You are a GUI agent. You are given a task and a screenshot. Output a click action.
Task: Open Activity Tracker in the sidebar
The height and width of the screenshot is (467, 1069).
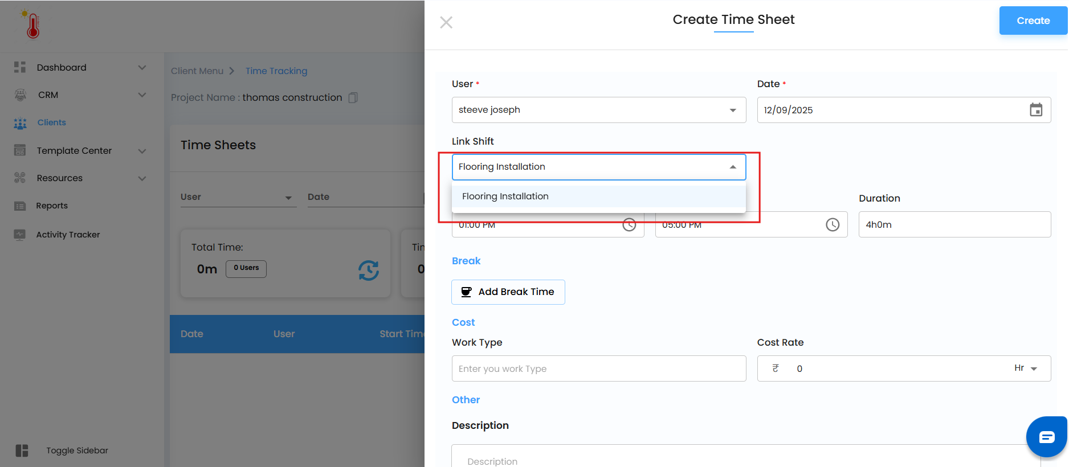(x=68, y=235)
